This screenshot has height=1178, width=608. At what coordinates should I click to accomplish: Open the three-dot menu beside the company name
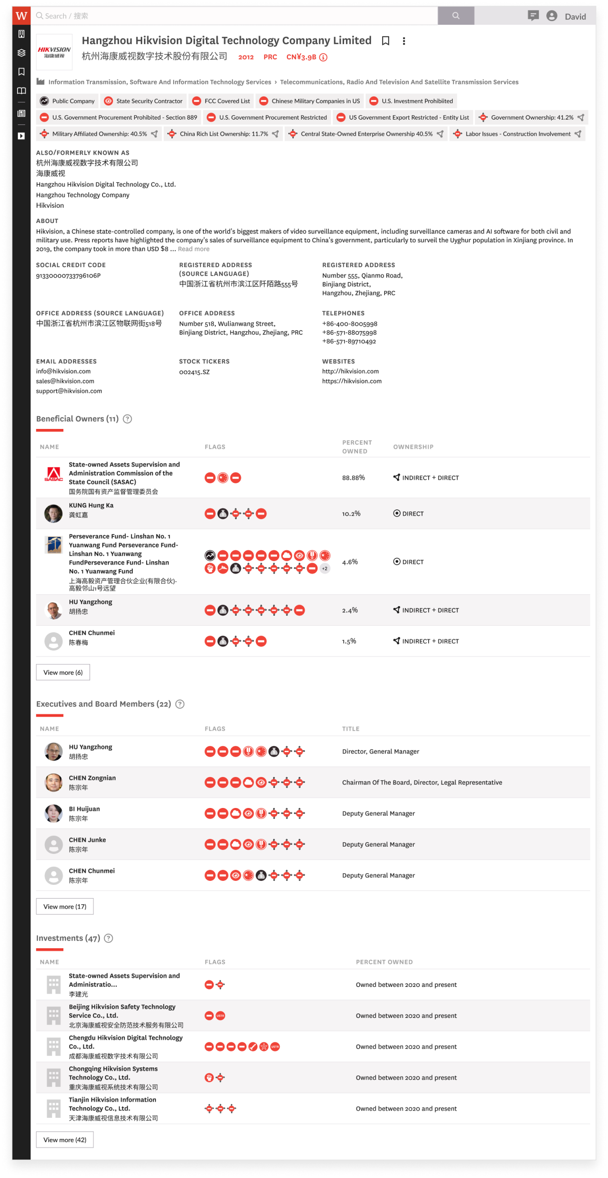pyautogui.click(x=403, y=41)
